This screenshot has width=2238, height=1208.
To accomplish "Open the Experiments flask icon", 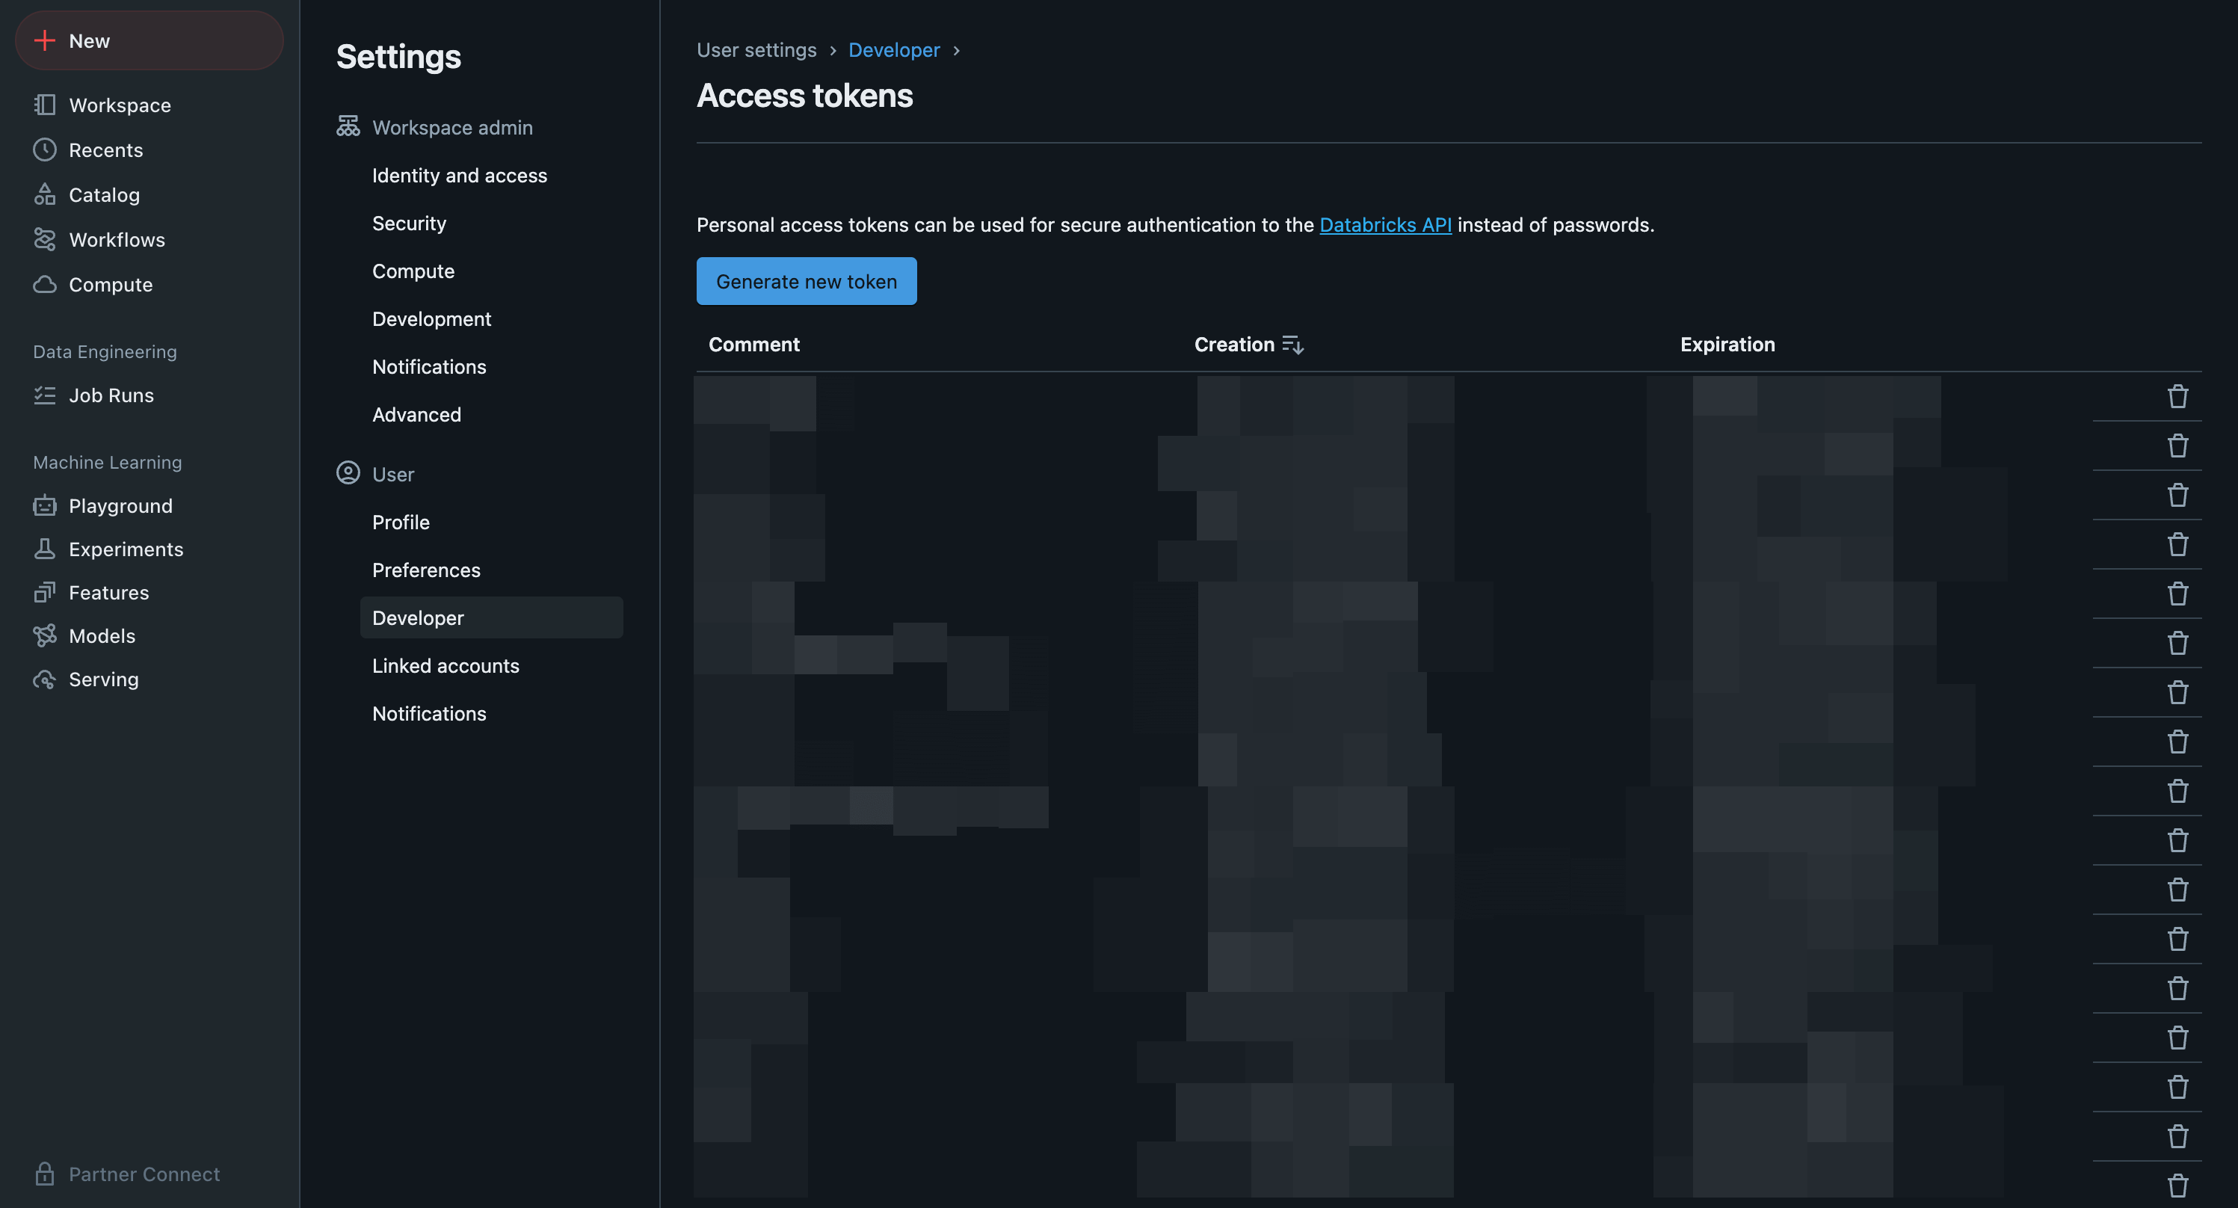I will point(44,549).
